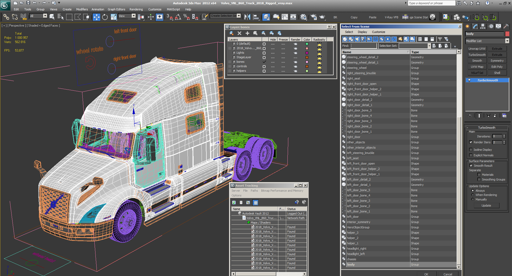This screenshot has width=512, height=276.
Task: Click Add Selected Objects plus icon in Layer dialog
Action: [x=247, y=33]
